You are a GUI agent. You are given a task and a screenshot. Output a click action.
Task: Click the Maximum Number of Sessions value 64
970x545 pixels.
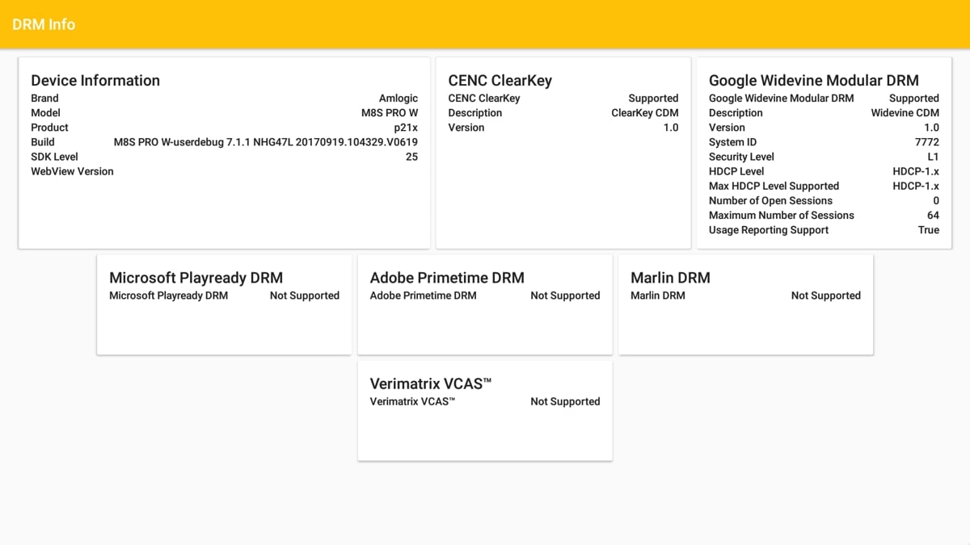pos(933,215)
